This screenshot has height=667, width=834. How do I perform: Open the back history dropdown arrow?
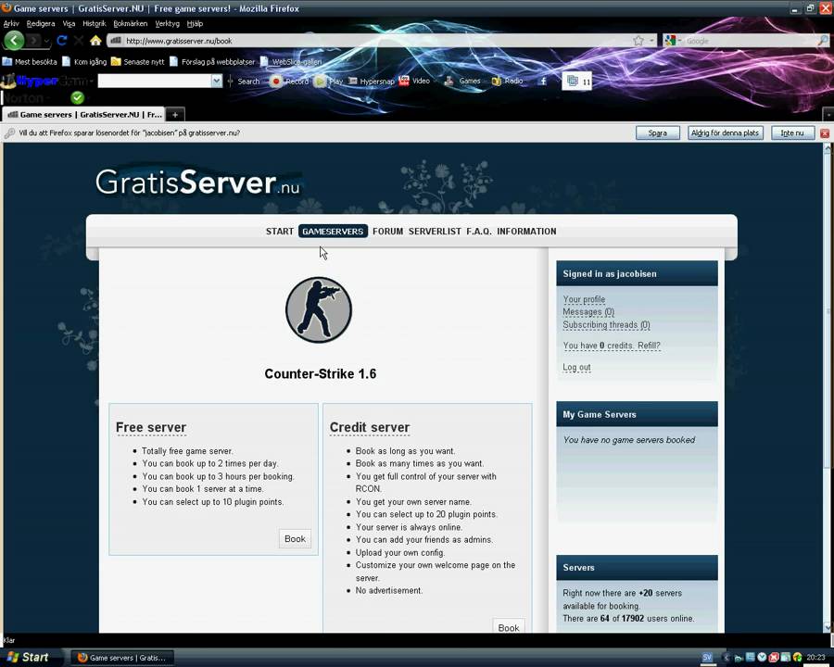[47, 41]
